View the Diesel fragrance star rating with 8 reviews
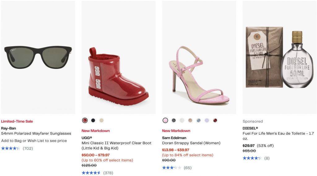Viewport: 317px width, 176px height. pyautogui.click(x=252, y=158)
